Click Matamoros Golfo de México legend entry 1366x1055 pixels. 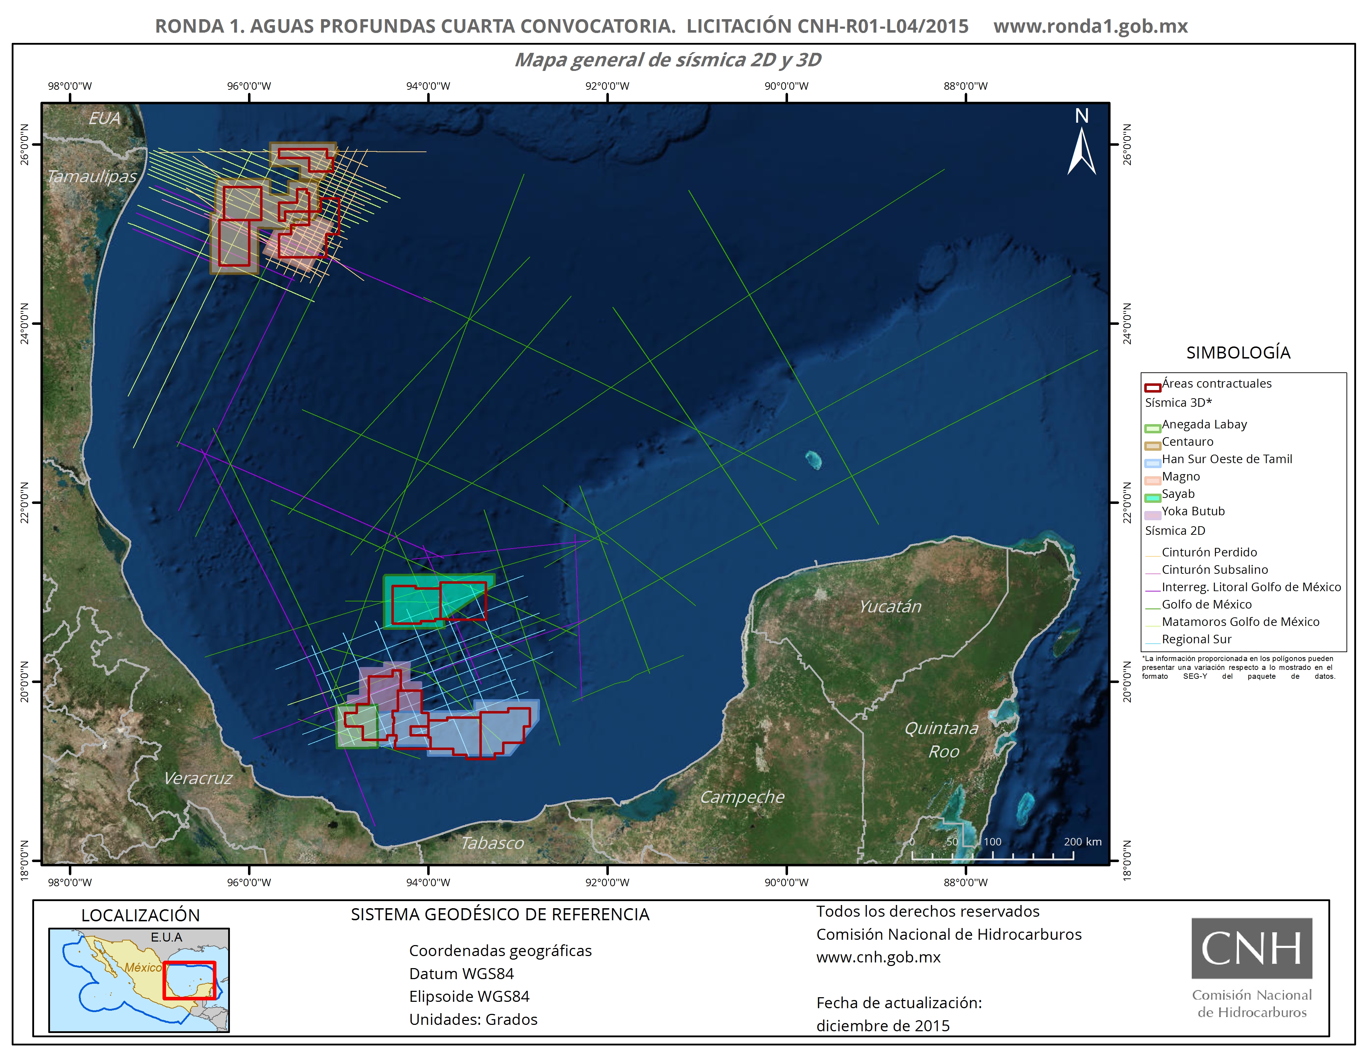click(x=1232, y=622)
